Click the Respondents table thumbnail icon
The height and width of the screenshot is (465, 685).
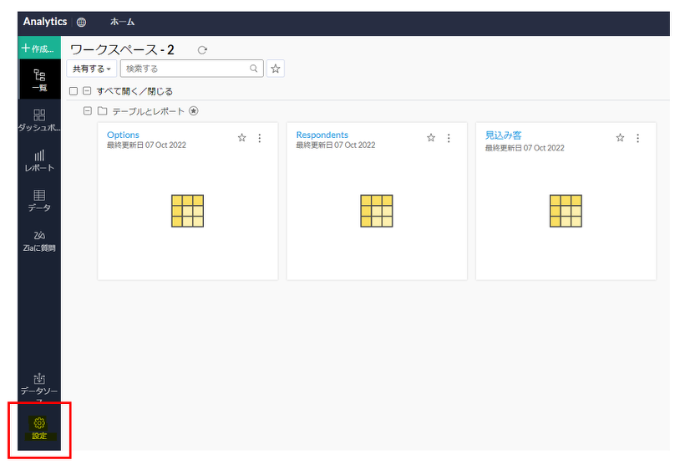tap(377, 211)
